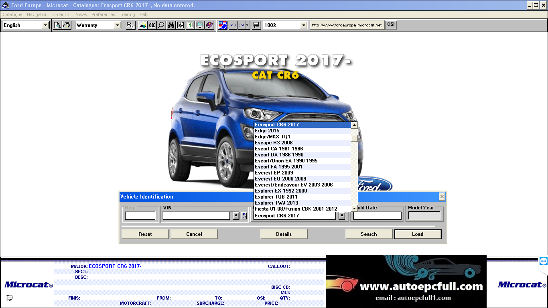Click the TeamViewer side tab icon
This screenshot has width=548, height=308.
click(543, 261)
